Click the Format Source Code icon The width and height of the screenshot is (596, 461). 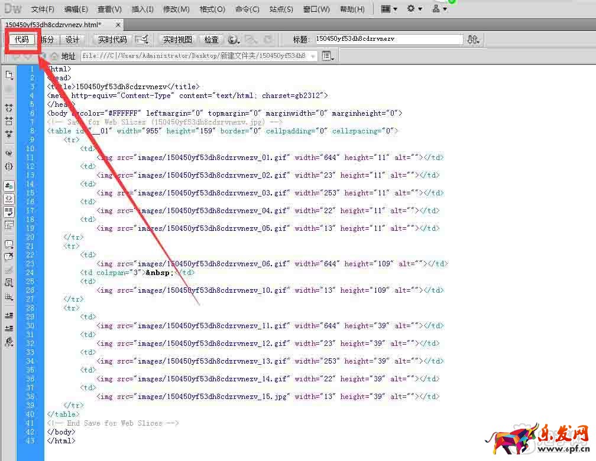pyautogui.click(x=9, y=341)
